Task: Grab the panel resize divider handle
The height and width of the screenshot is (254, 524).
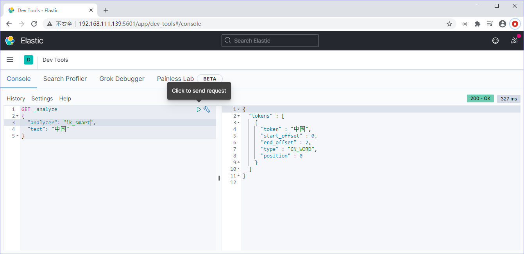Action: (219, 178)
